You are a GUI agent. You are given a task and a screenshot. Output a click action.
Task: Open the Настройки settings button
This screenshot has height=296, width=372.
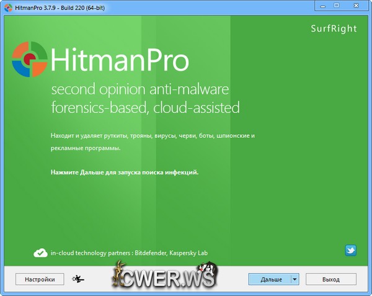coord(40,279)
